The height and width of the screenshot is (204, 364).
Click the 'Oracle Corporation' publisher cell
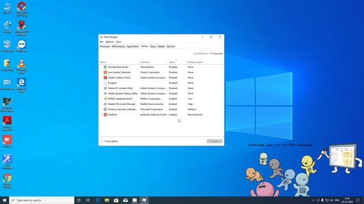pos(150,73)
